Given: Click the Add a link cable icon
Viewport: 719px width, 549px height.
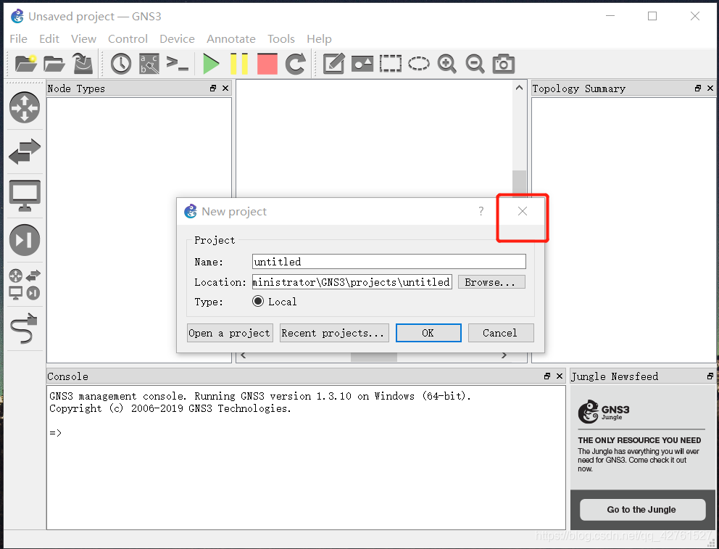Looking at the screenshot, I should point(24,329).
